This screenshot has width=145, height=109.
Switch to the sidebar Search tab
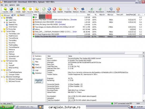coord(21,15)
